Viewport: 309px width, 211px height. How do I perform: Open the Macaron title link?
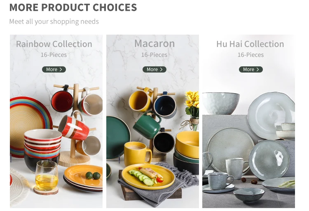pos(154,43)
